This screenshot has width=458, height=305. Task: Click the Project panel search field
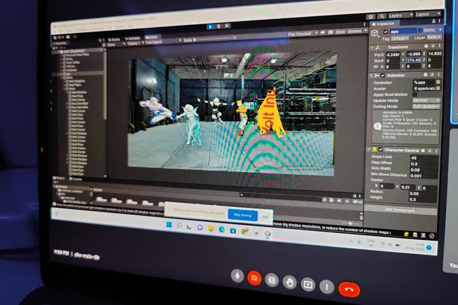[x=280, y=195]
